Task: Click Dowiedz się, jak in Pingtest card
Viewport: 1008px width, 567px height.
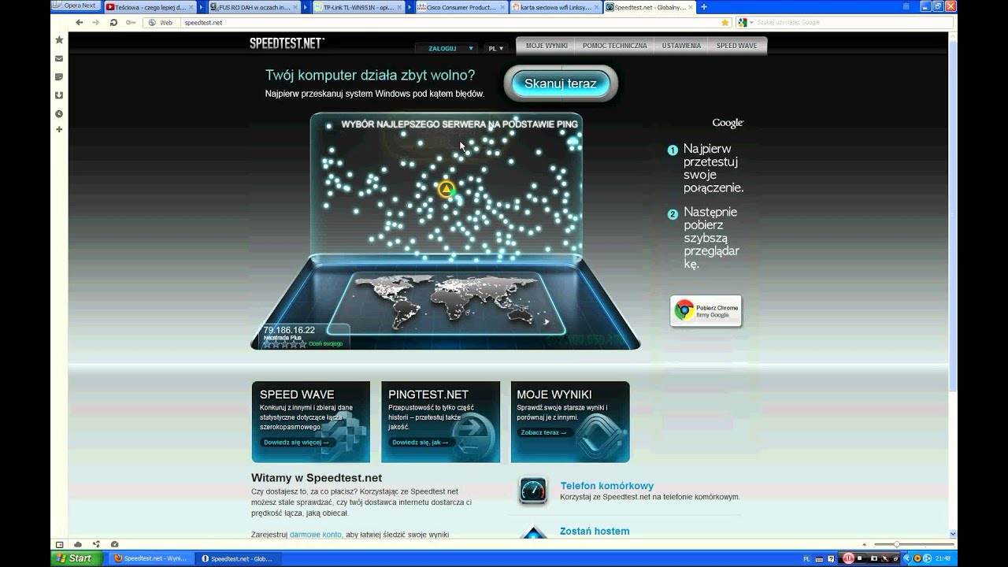Action: [421, 443]
